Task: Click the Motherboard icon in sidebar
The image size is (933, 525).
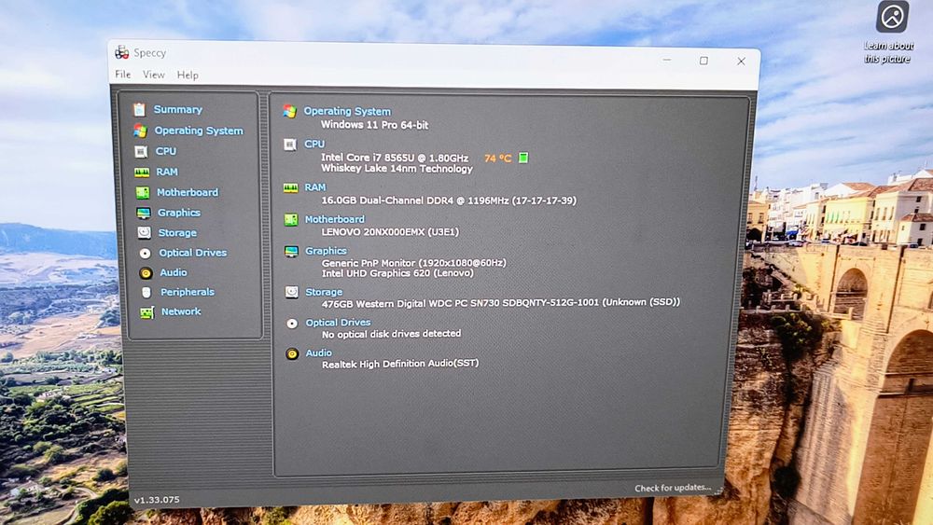Action: point(142,193)
